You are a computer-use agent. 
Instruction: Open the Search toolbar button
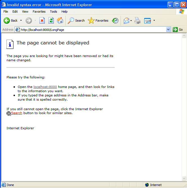point(76,21)
